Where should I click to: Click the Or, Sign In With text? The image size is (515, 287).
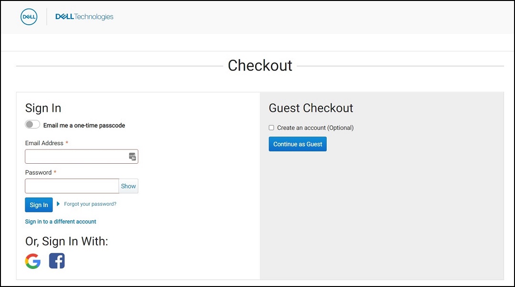[x=66, y=241]
